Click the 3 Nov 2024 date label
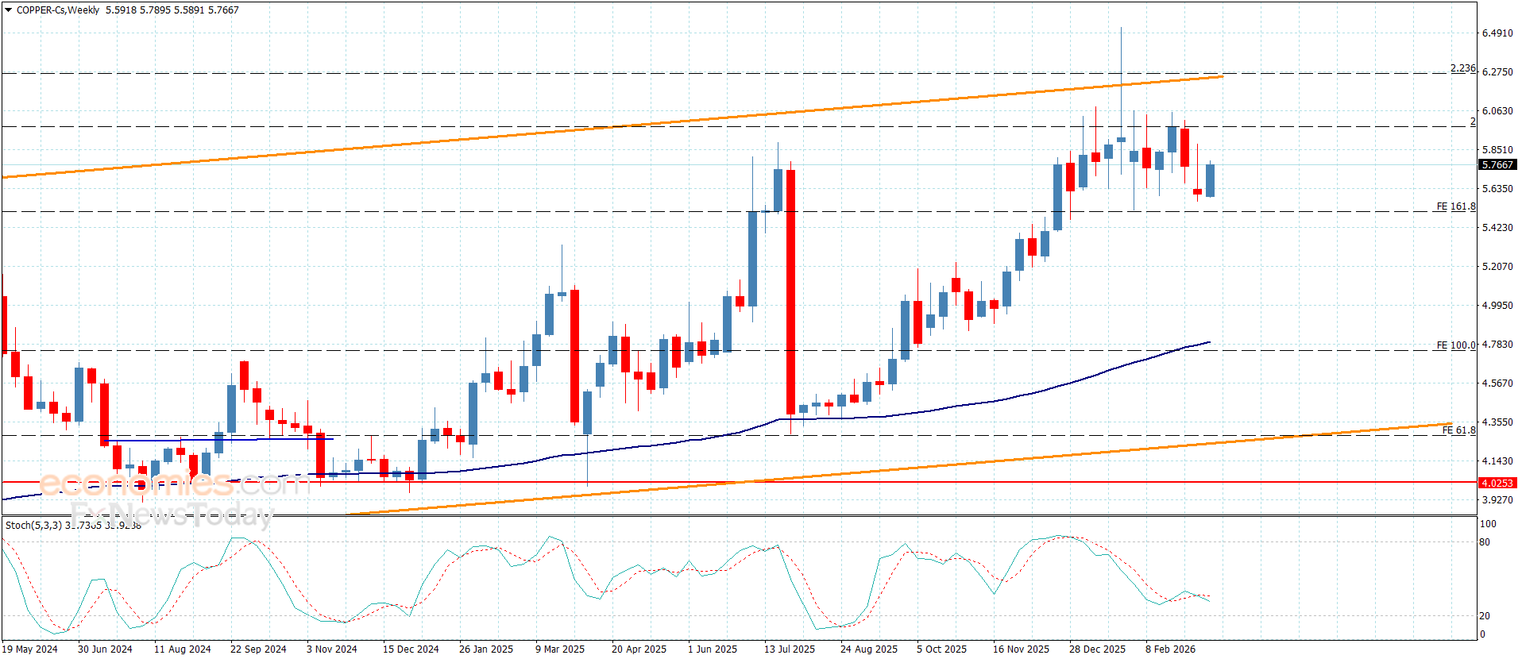Image resolution: width=1522 pixels, height=659 pixels. 332,649
